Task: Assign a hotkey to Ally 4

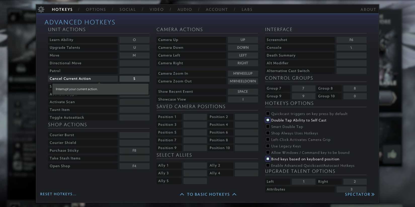Action: [246, 173]
